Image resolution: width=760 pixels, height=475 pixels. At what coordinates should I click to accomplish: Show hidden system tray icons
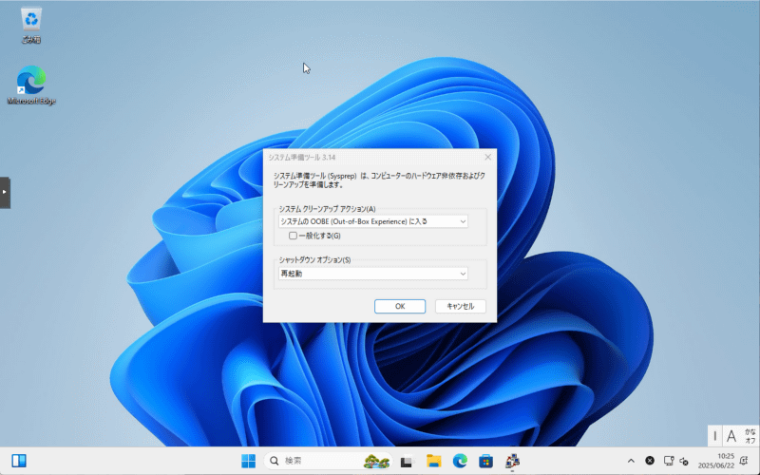[631, 461]
